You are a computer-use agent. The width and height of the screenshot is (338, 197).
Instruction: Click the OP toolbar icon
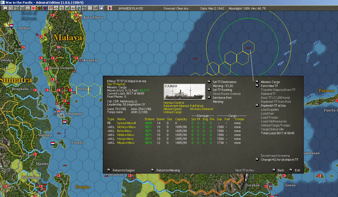[x=90, y=8]
